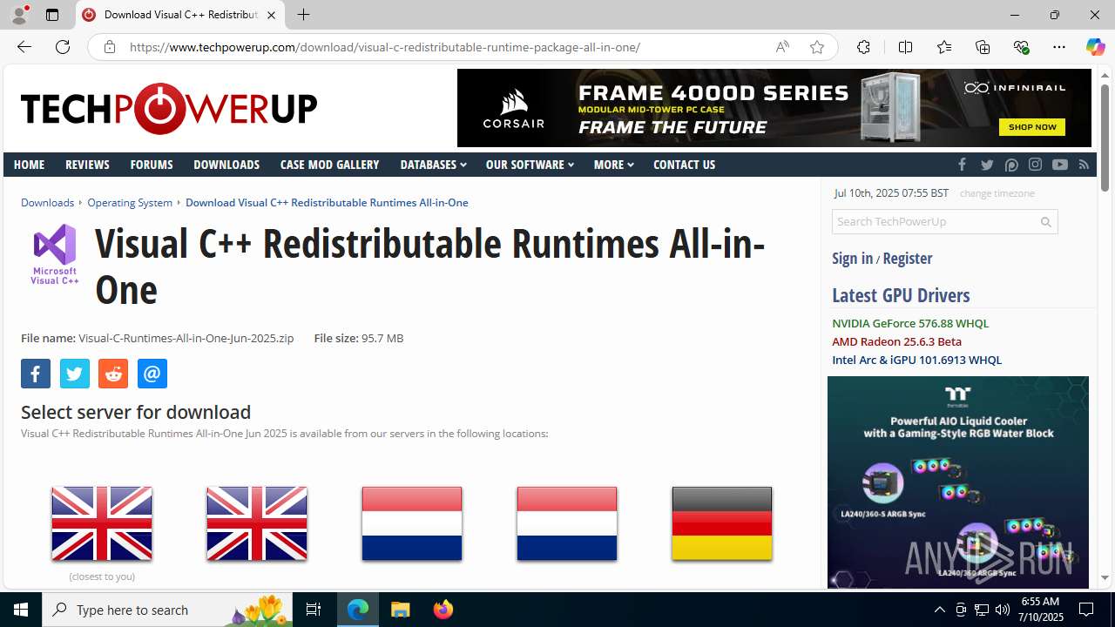Open the Windows Start menu
The height and width of the screenshot is (627, 1115).
[x=21, y=610]
